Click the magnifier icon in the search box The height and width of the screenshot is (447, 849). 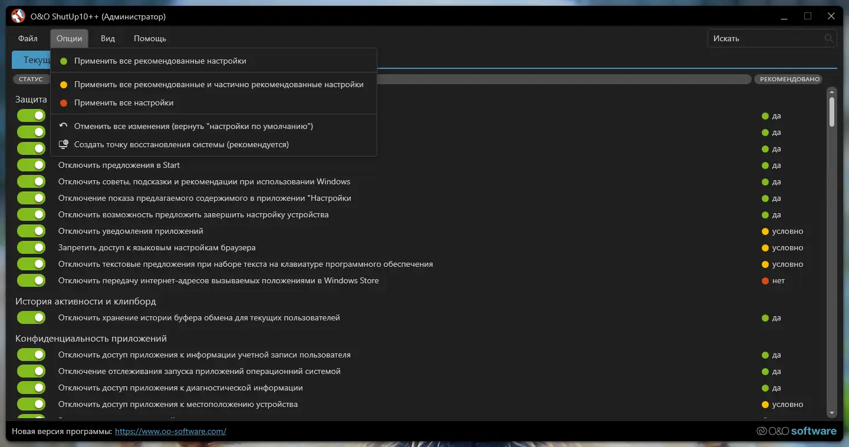[829, 38]
